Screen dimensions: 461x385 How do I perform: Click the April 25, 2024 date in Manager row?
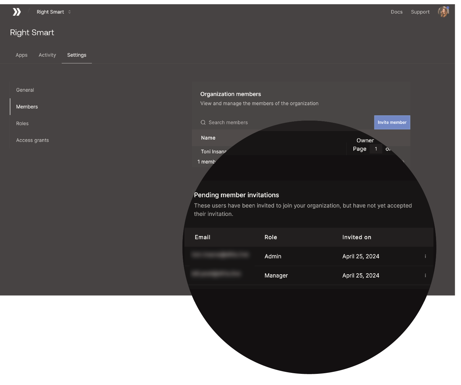(x=361, y=276)
